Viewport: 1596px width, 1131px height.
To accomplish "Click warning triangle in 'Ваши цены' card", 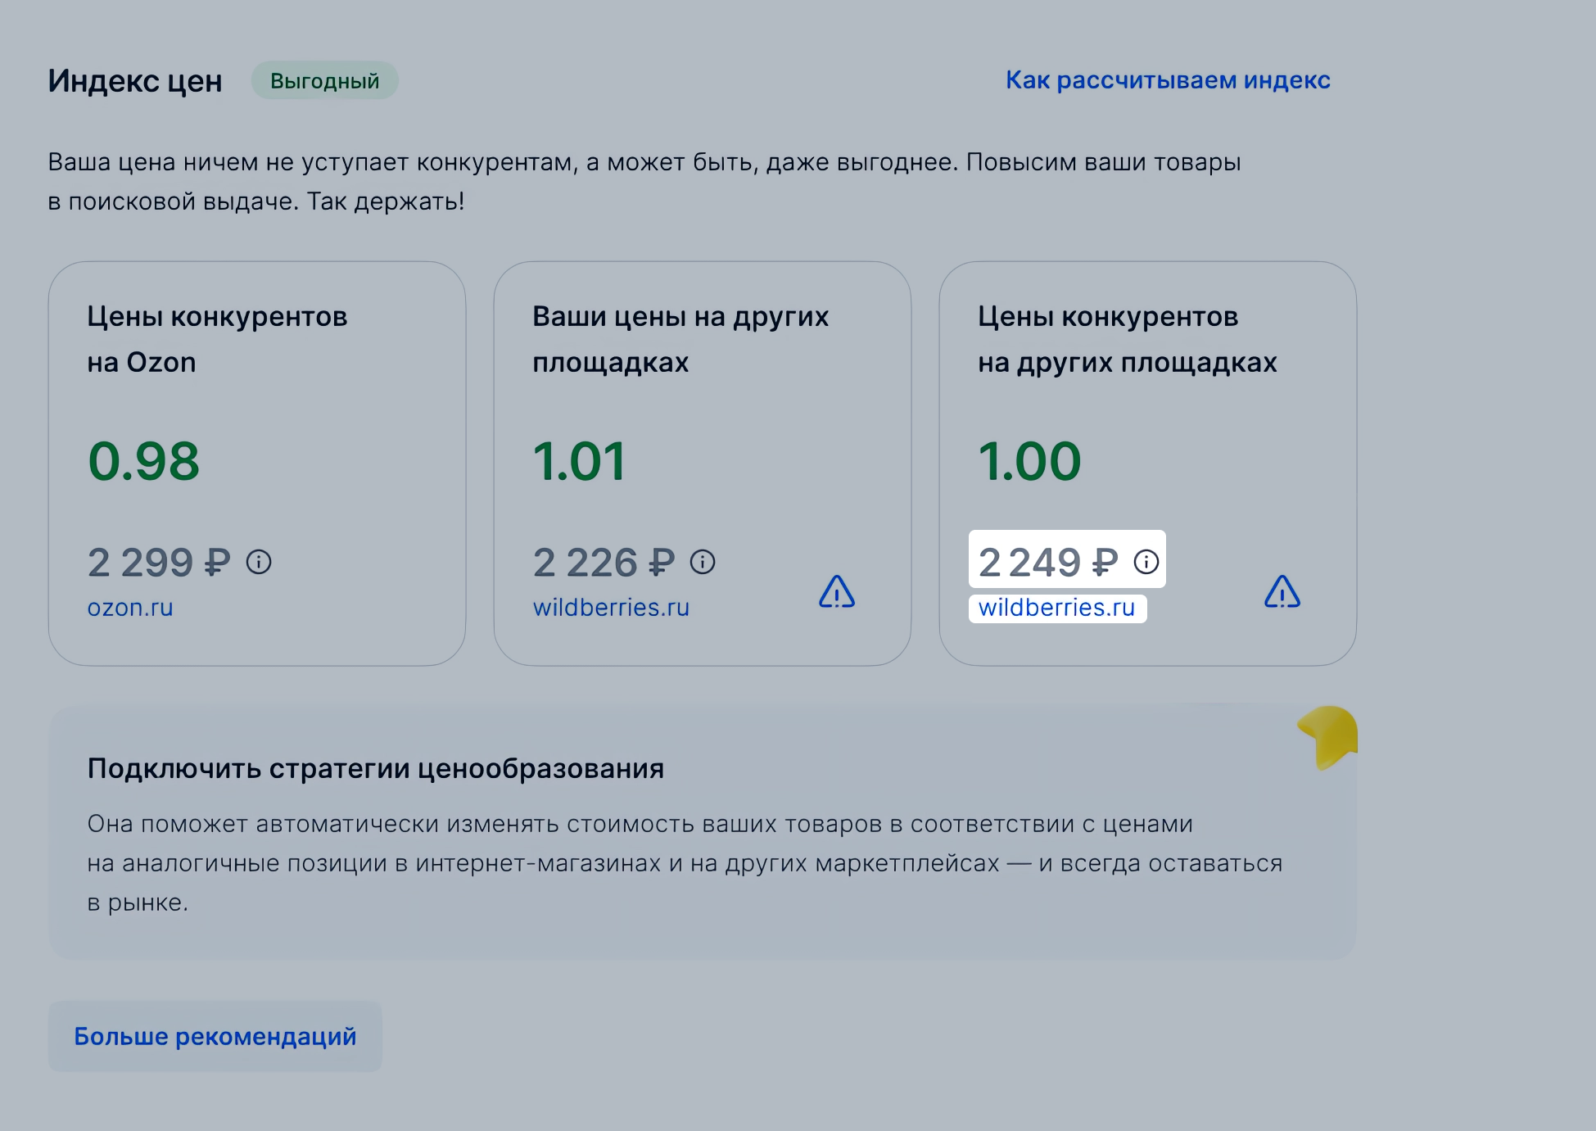I will coord(837,592).
